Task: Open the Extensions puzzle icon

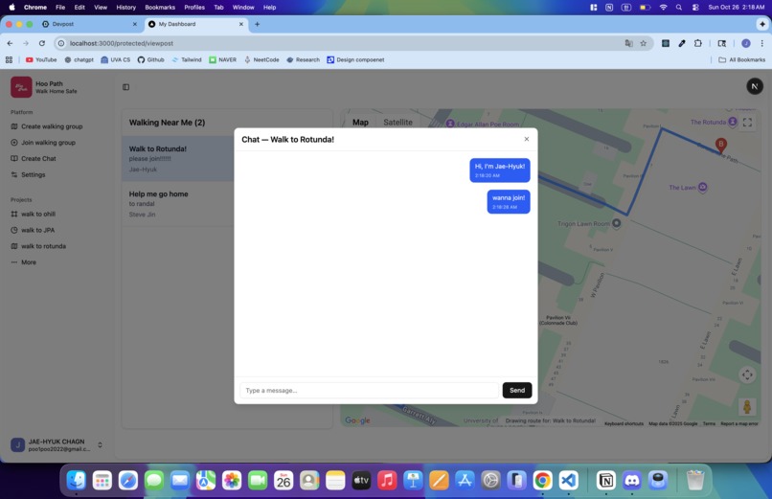Action: [x=697, y=43]
